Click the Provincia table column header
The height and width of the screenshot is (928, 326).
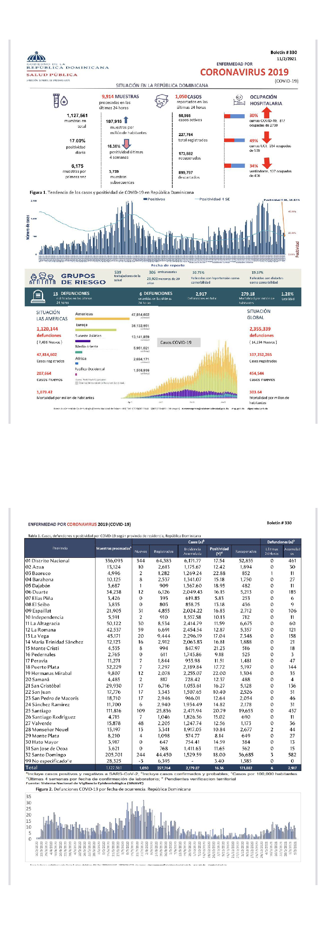pyautogui.click(x=60, y=548)
